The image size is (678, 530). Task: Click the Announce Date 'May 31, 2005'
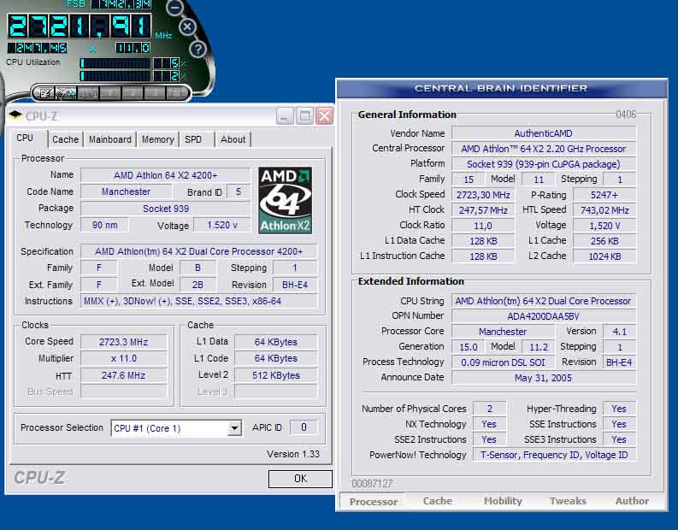[x=544, y=378]
